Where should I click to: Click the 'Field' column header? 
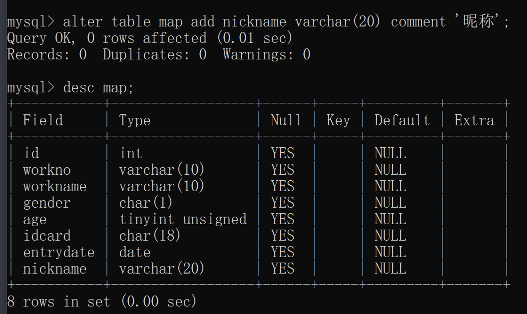(43, 120)
